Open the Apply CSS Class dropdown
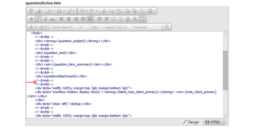 [118, 27]
